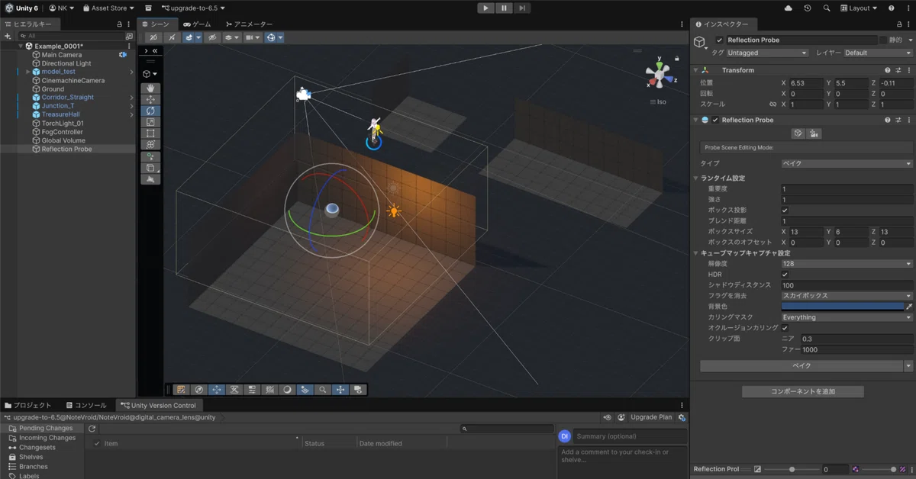This screenshot has height=479, width=916.
Task: Click the Package Manager icon in top bar
Action: click(149, 8)
